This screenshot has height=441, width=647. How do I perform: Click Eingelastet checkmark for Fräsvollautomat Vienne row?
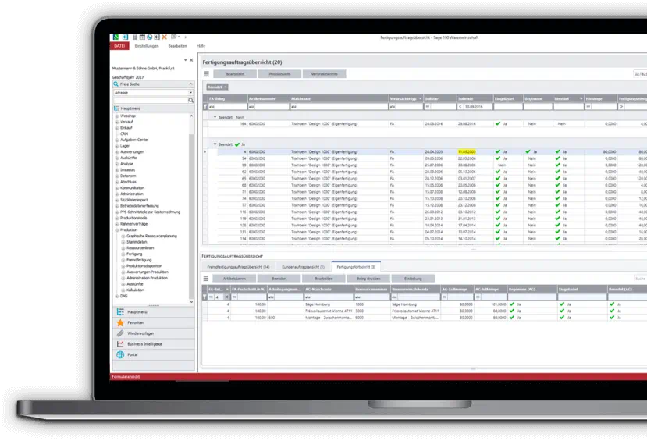[x=562, y=311]
